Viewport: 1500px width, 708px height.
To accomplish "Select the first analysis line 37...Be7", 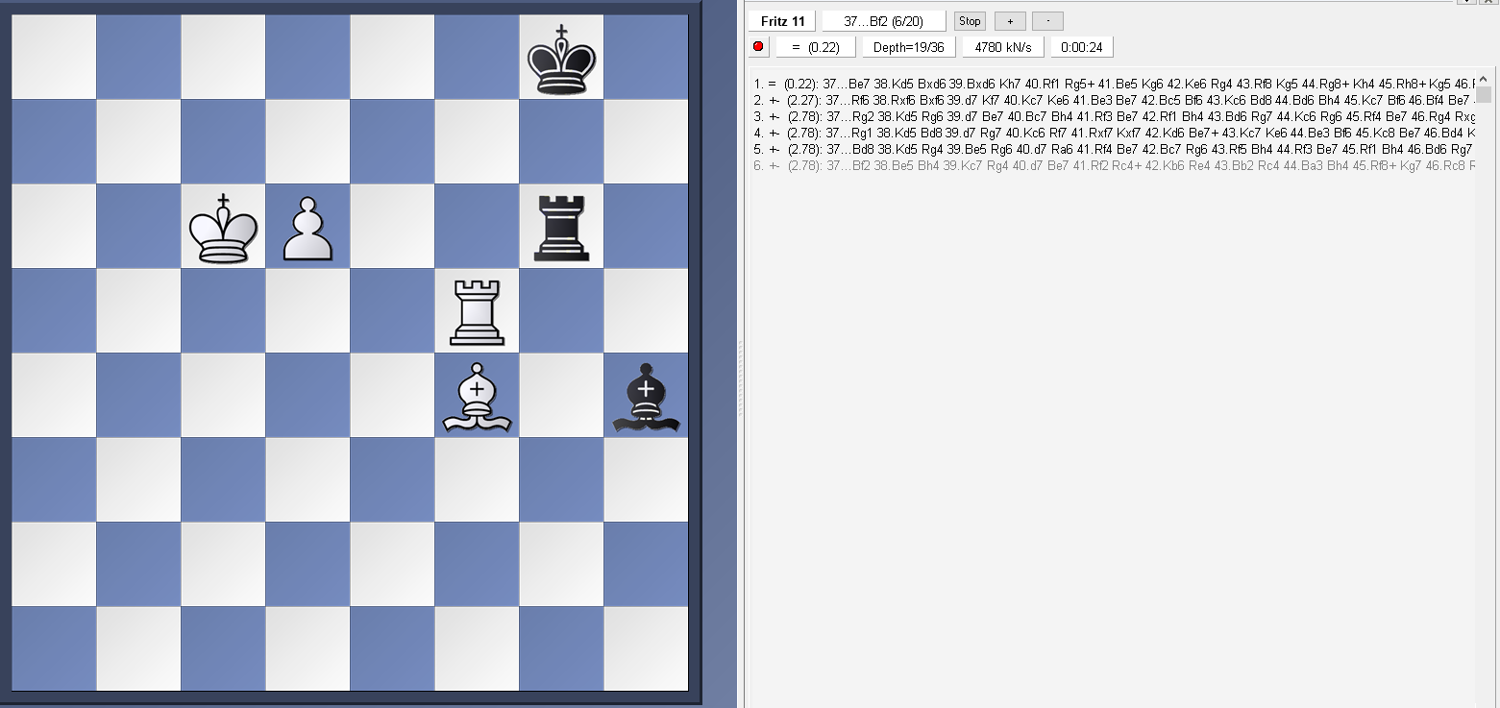I will [1105, 84].
